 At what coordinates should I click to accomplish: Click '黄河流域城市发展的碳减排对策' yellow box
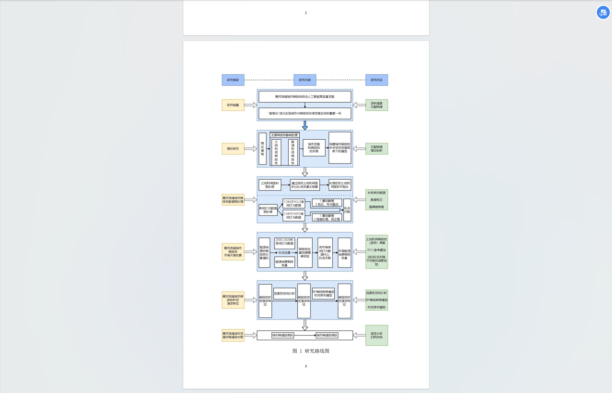[233, 335]
